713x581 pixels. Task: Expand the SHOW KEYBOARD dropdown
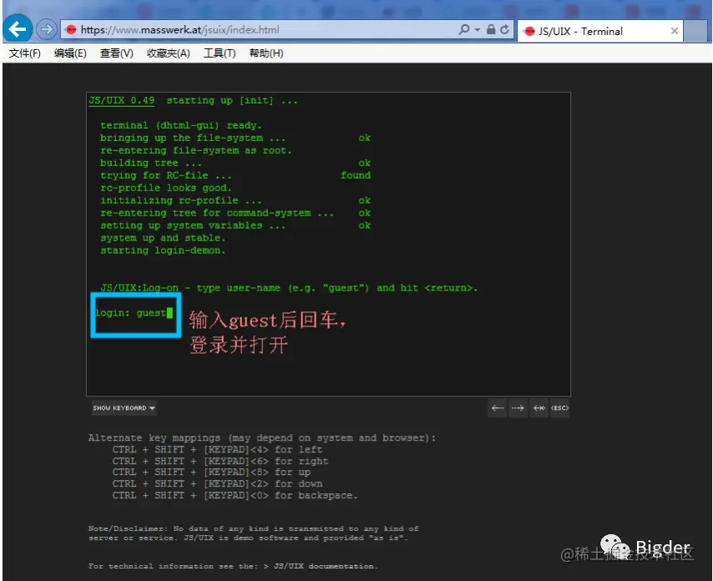tap(124, 408)
